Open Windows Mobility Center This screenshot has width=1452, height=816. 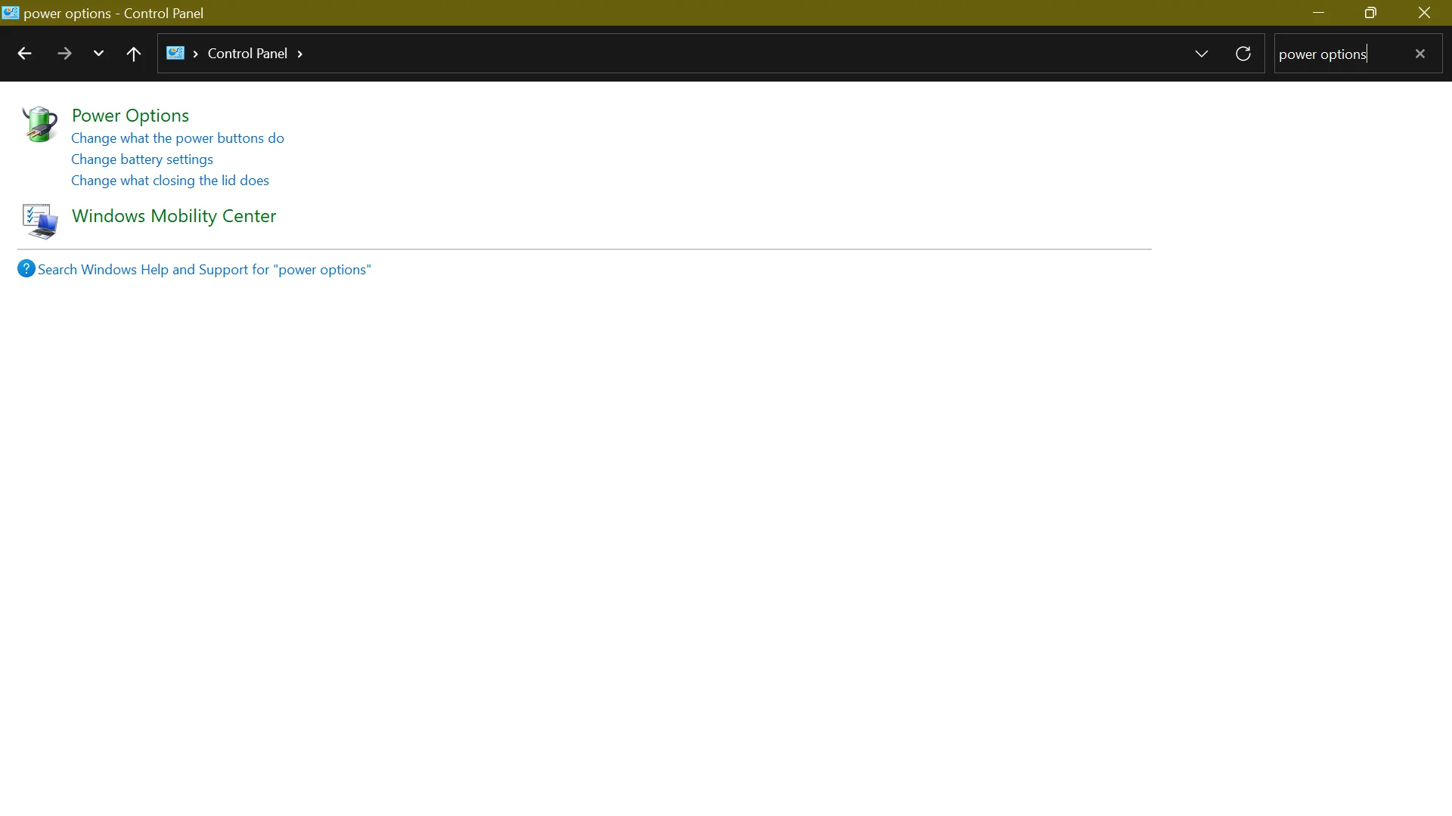173,215
